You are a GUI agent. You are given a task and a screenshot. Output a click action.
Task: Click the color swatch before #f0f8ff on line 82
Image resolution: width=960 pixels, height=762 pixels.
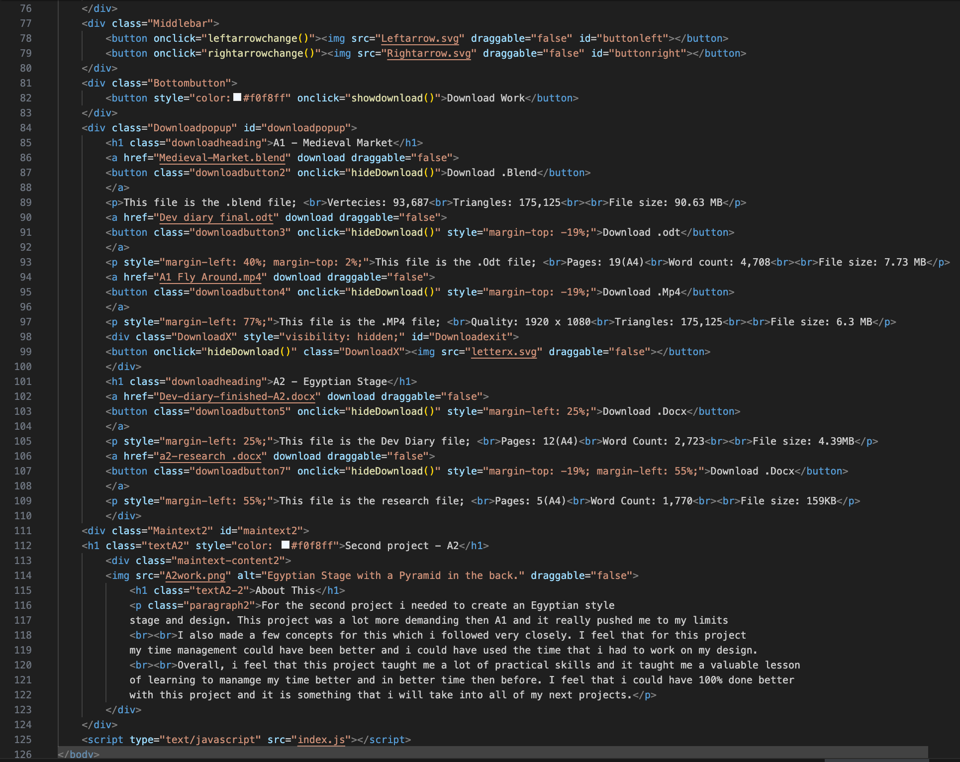point(237,97)
